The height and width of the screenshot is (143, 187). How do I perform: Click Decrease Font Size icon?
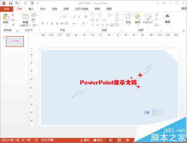tap(80, 16)
